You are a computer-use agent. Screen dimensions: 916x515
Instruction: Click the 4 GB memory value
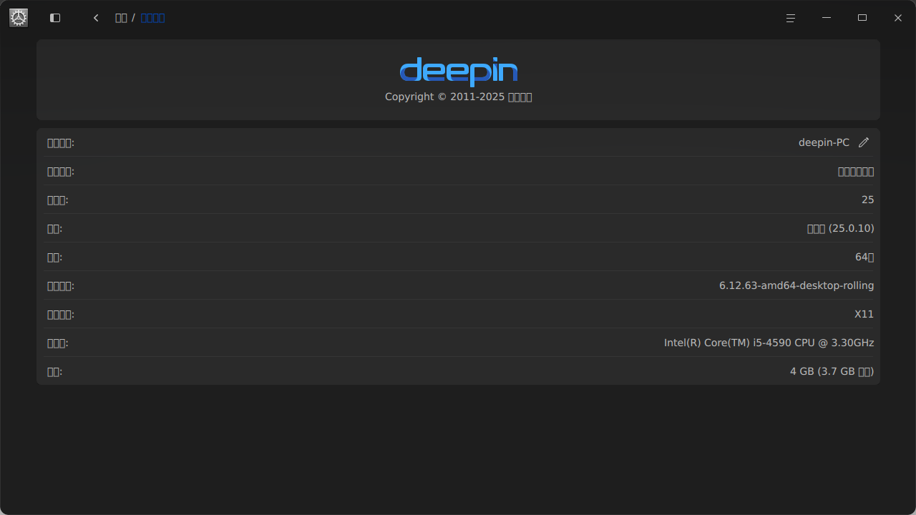click(832, 371)
